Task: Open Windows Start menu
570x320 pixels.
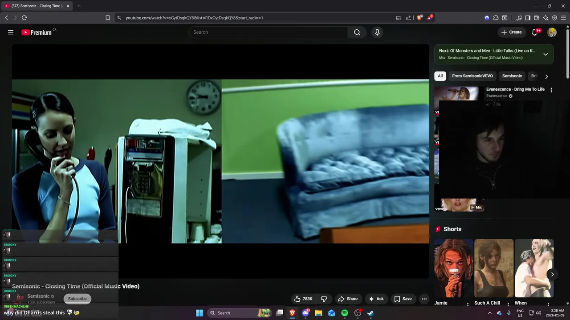Action: pyautogui.click(x=199, y=313)
